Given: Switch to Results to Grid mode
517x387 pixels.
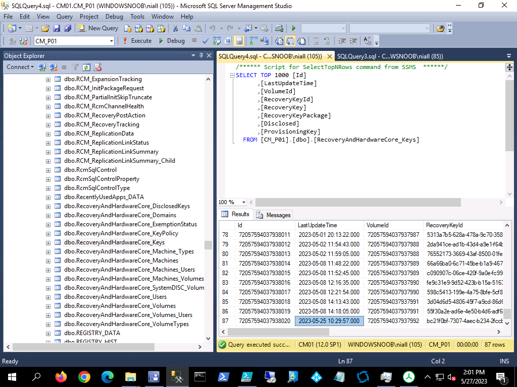Looking at the screenshot, I should coord(290,41).
